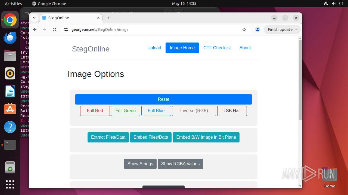Viewport: 348px width, 195px height.
Task: Close the StegOnline tab
Action: pyautogui.click(x=98, y=18)
